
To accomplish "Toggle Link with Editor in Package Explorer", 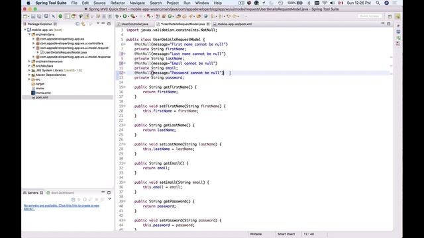I will [83, 24].
